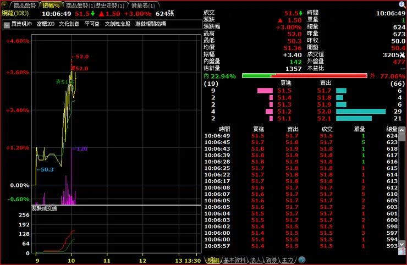Click the 120 volume spike marker on chart

[x=80, y=149]
